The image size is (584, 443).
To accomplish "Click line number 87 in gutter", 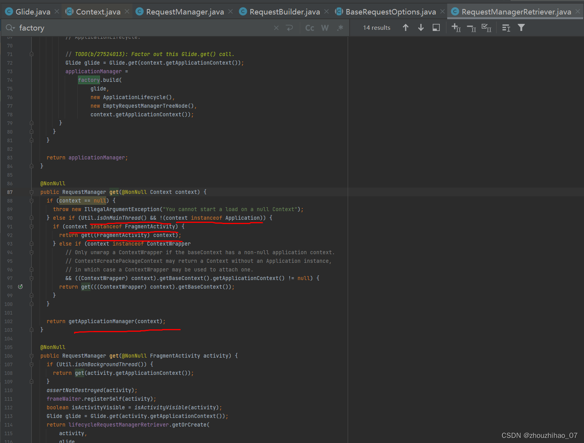I will (x=10, y=192).
